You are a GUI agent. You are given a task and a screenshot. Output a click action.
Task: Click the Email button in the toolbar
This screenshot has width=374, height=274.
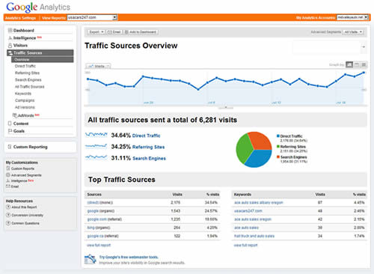(114, 32)
